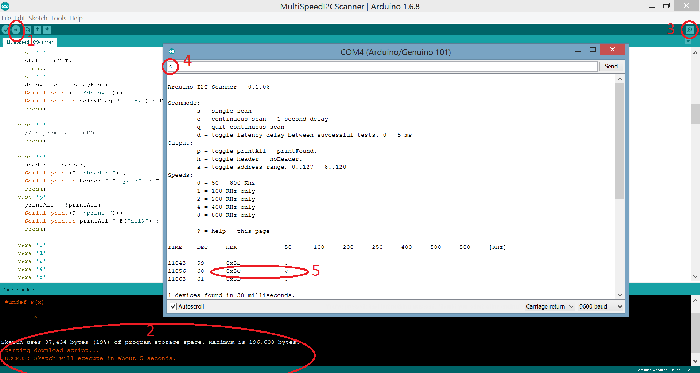Create a new sketch with the New icon
Image resolution: width=700 pixels, height=373 pixels.
(27, 30)
